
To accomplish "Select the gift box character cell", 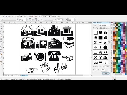I will (105, 33).
